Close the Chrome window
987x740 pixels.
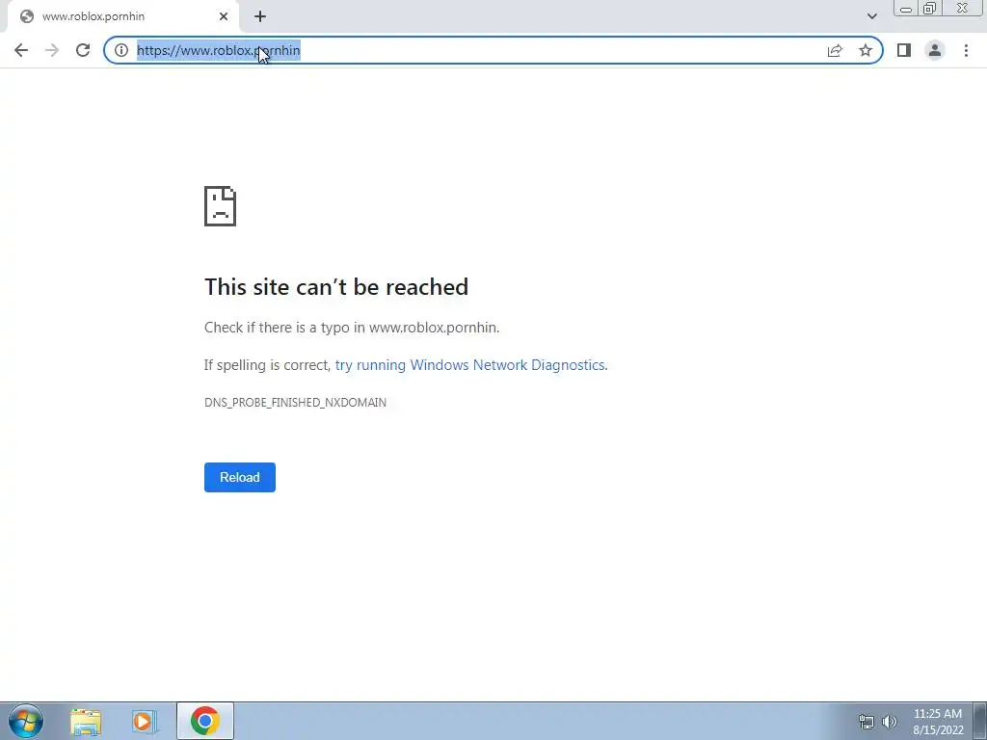tap(963, 8)
